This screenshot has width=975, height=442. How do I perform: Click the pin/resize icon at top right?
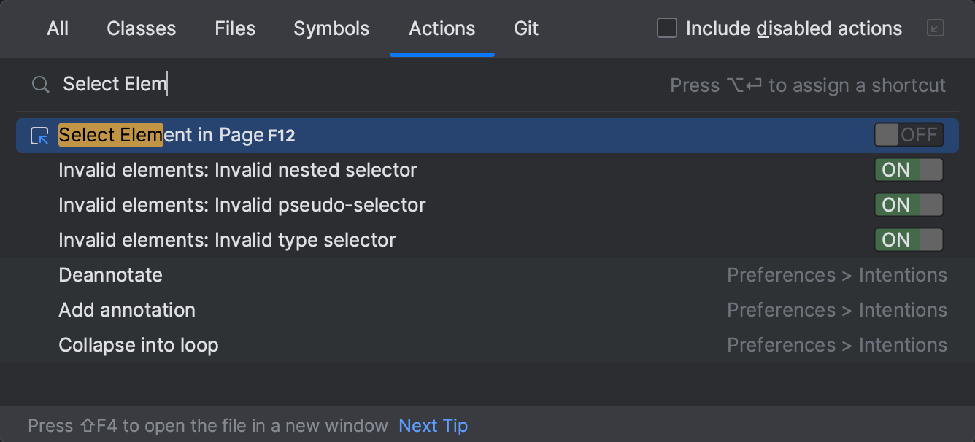pyautogui.click(x=935, y=28)
